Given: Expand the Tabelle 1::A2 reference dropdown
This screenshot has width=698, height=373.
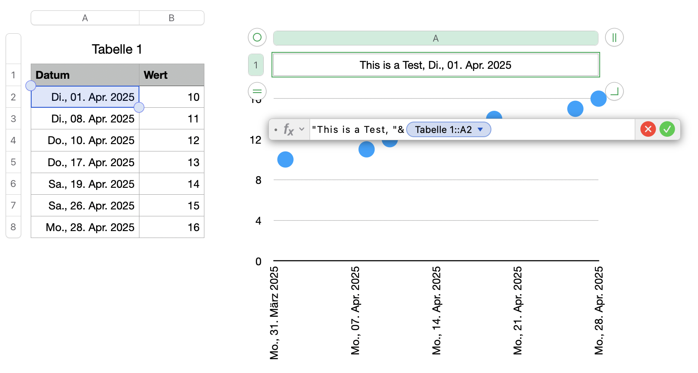Looking at the screenshot, I should pyautogui.click(x=480, y=129).
